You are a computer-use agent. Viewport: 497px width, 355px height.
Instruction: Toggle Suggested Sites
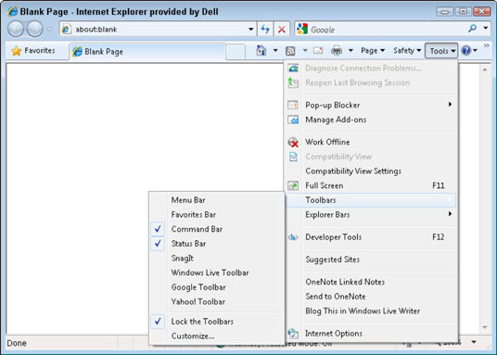point(371,260)
